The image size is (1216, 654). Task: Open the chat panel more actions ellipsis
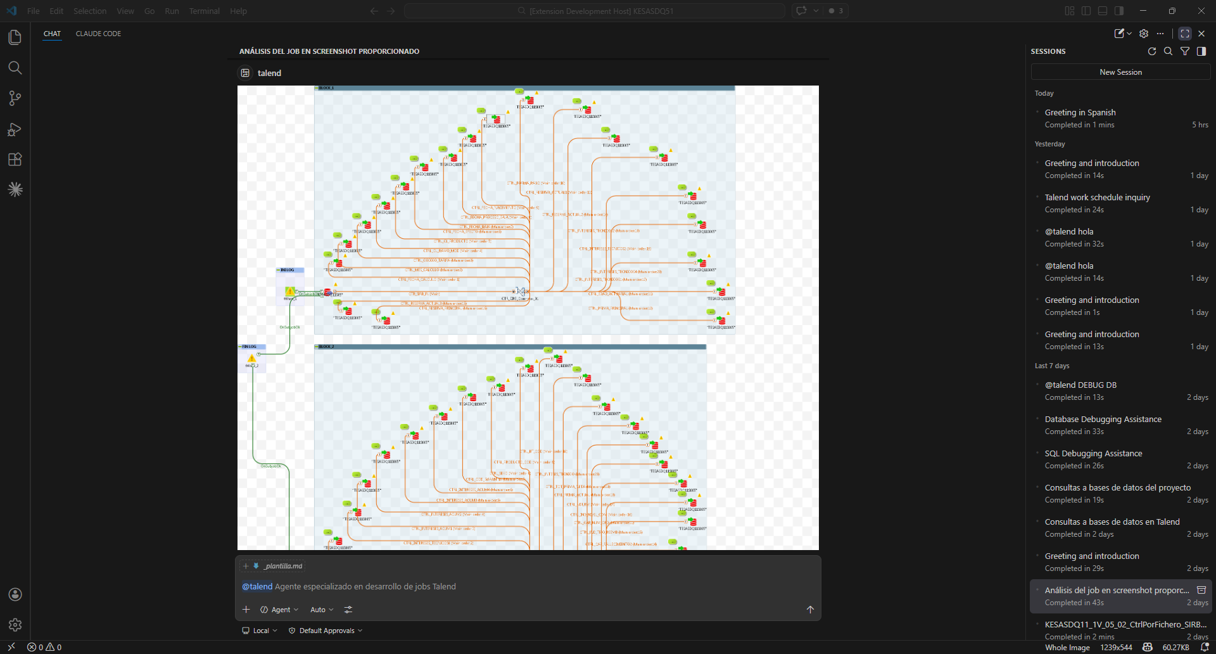(x=1160, y=34)
